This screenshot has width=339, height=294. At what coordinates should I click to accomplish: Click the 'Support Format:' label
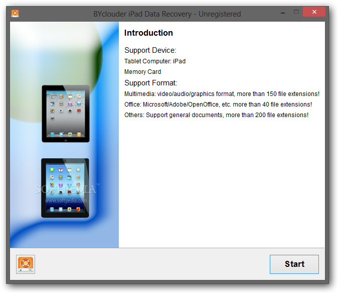click(150, 83)
